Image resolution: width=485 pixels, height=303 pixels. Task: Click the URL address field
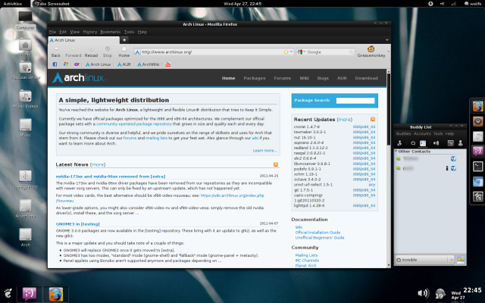(212, 52)
